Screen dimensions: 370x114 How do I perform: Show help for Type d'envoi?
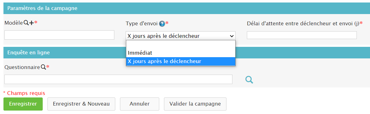[x=162, y=23]
